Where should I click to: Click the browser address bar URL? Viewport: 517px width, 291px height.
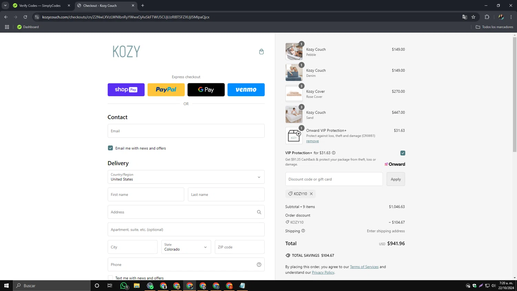tap(126, 17)
